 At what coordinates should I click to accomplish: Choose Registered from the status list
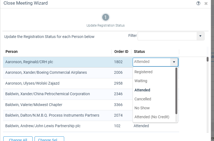(154, 72)
